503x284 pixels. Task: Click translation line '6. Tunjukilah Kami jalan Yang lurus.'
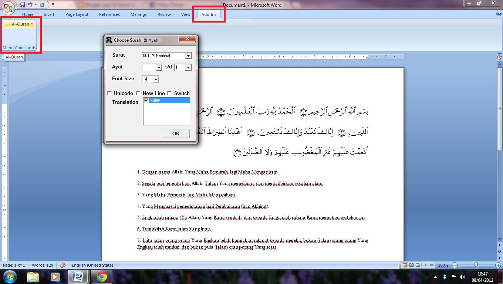coord(175,229)
